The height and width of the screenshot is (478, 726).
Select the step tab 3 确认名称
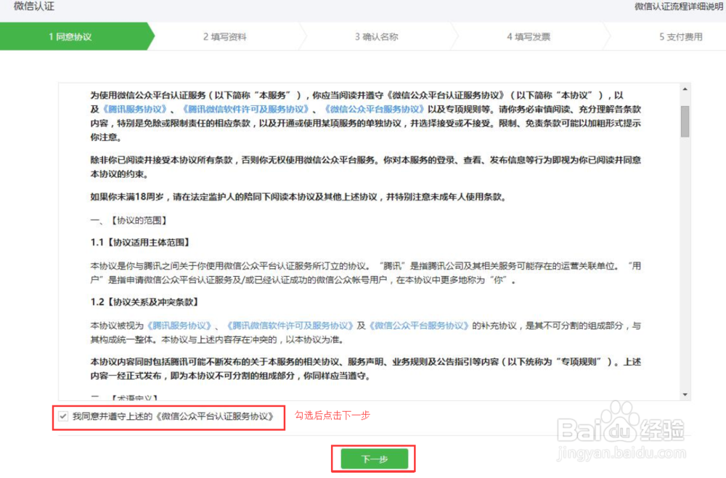click(376, 36)
